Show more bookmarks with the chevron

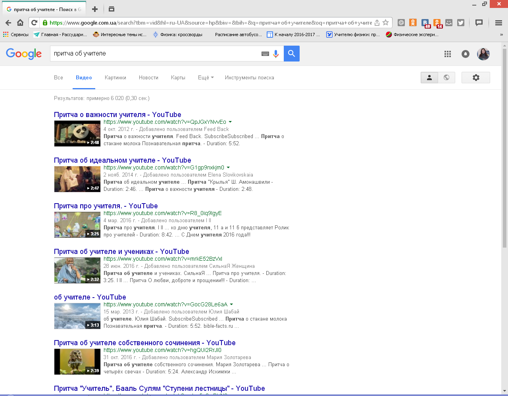(501, 35)
